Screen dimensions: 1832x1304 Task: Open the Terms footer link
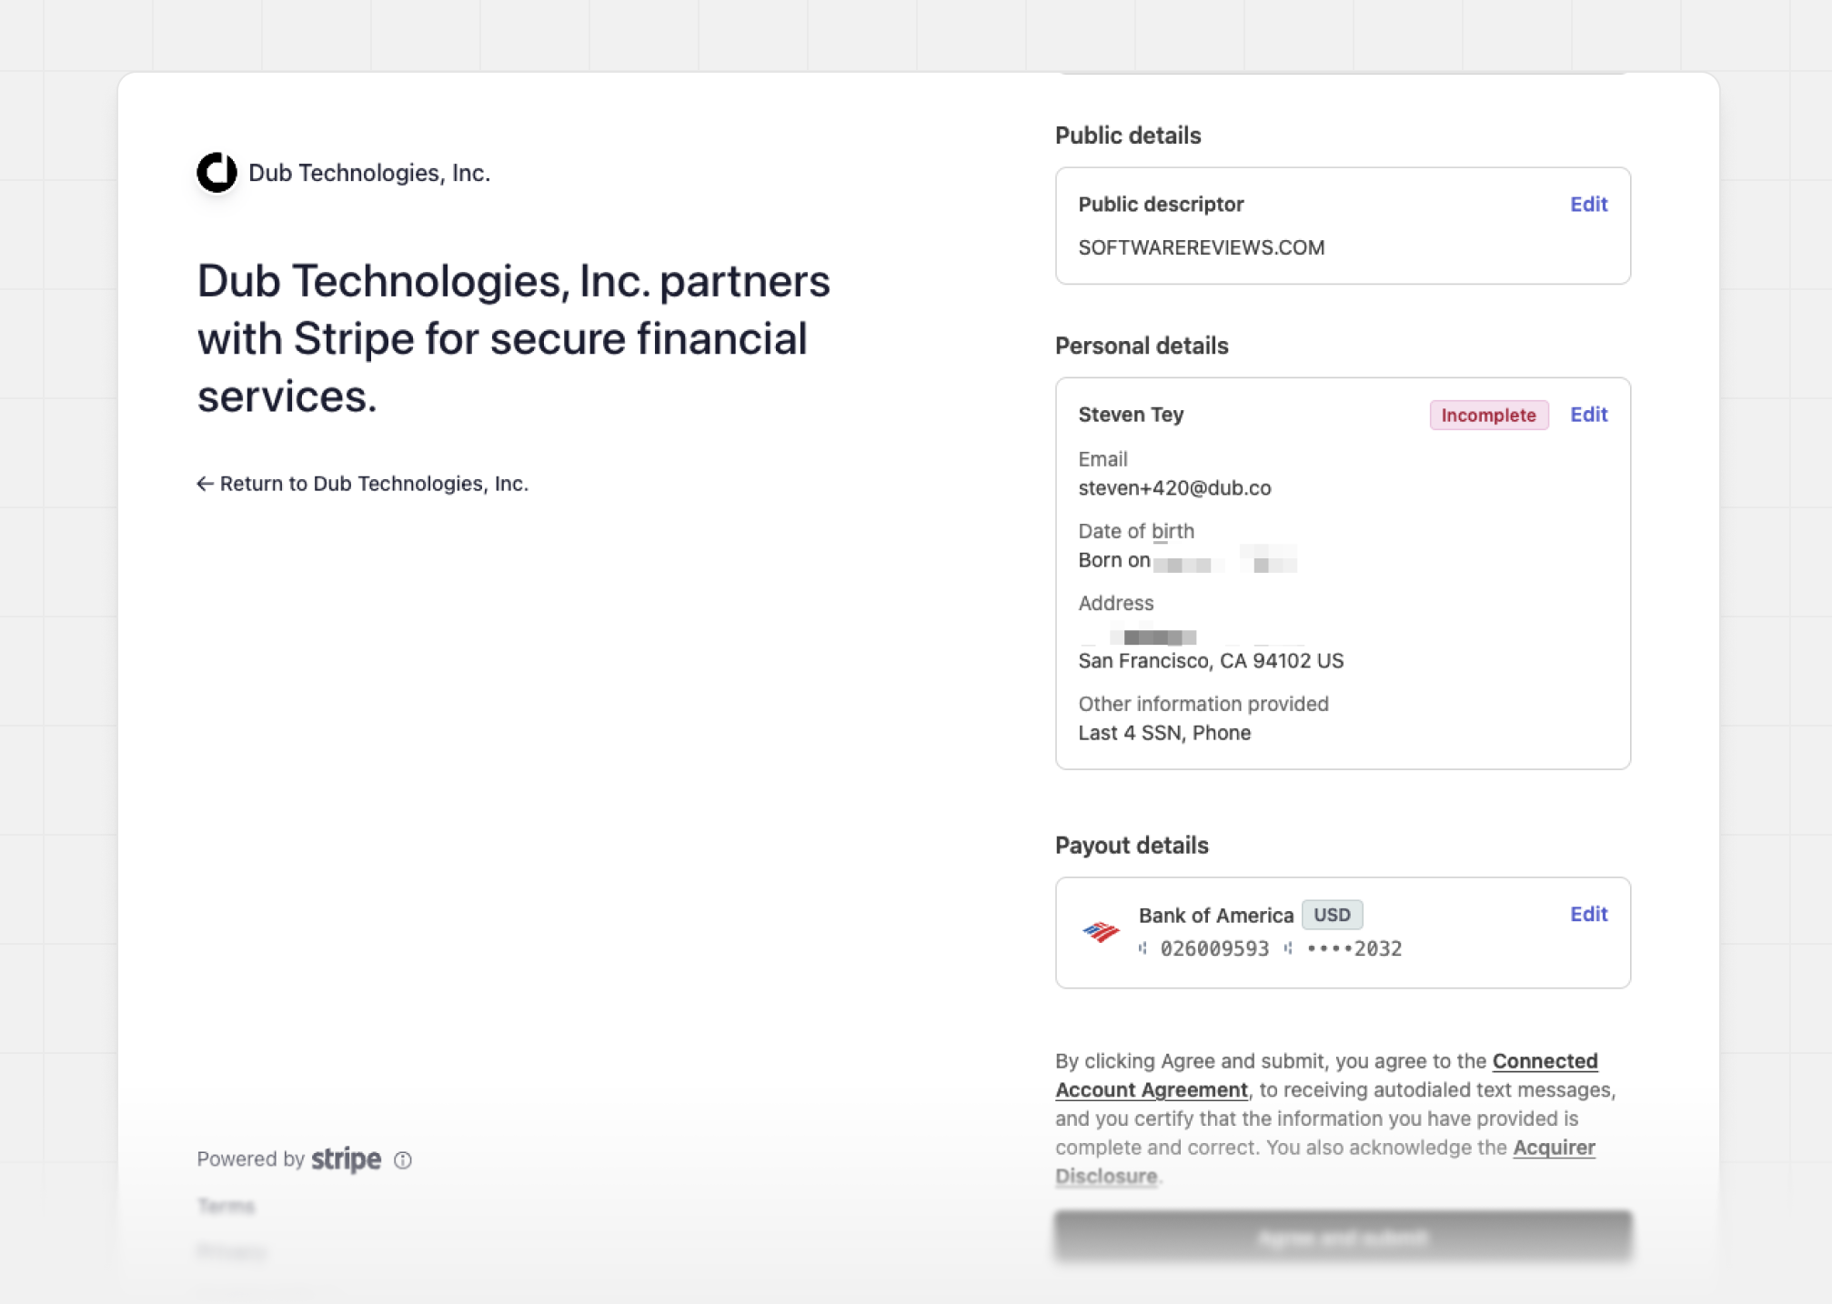[226, 1206]
